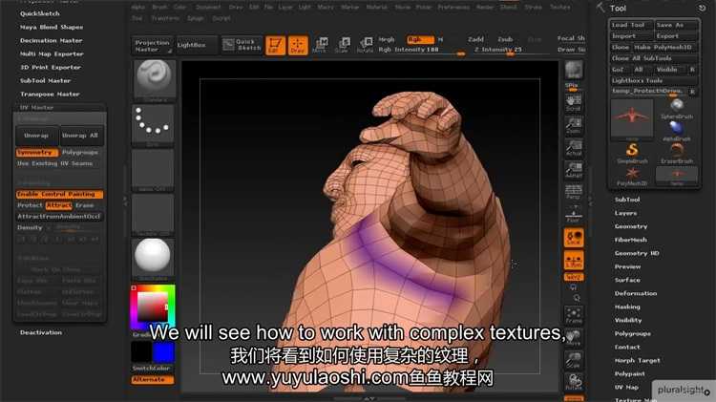Toggle the Floor grid icon
The image size is (716, 402).
click(574, 214)
